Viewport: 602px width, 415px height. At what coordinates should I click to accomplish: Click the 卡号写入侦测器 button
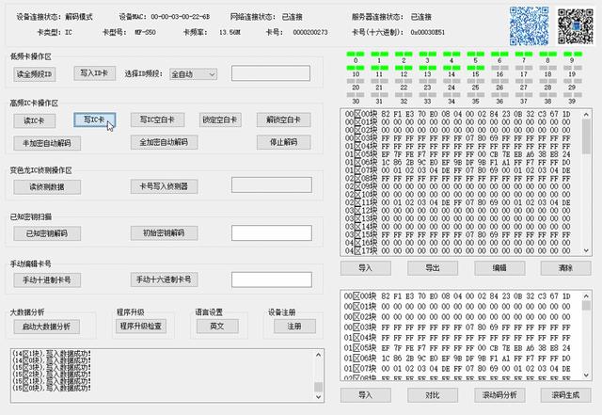tap(164, 186)
